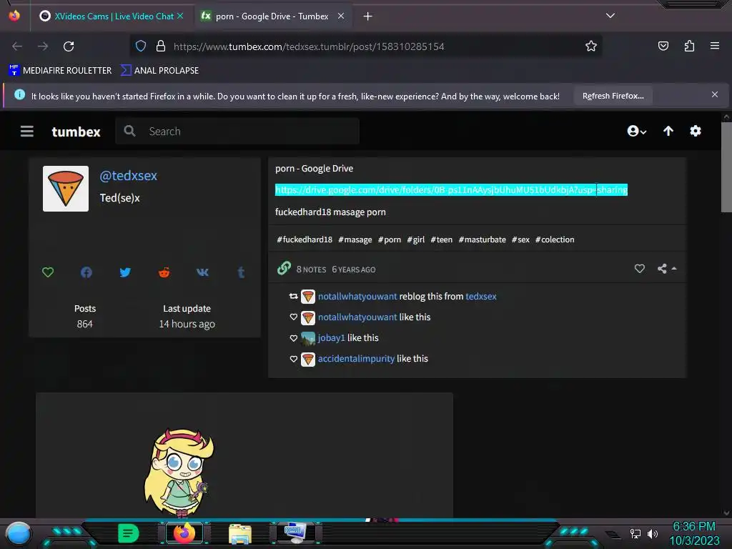732x549 pixels.
Task: Click the #masage tag
Action: (355, 239)
